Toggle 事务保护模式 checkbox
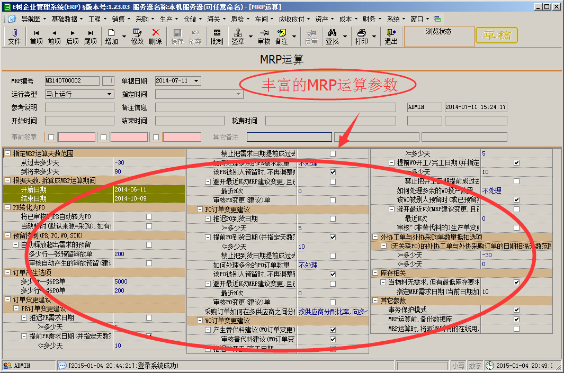This screenshot has width=564, height=373. pyautogui.click(x=516, y=310)
